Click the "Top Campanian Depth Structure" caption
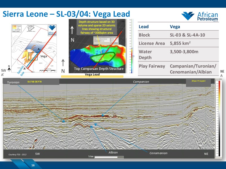 (x=99, y=69)
